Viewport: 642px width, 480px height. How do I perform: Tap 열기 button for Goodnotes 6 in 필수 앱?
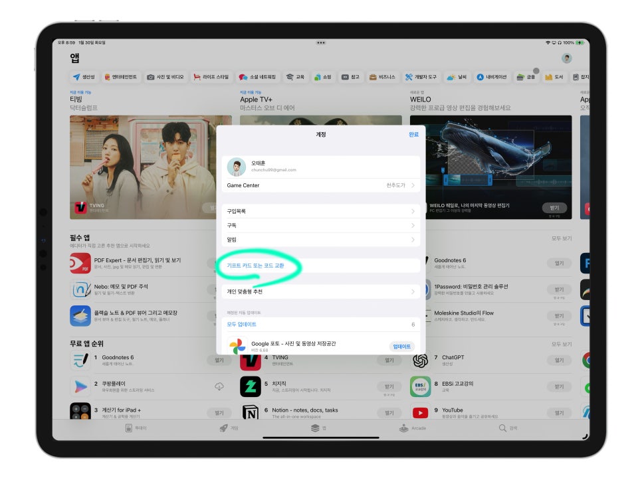560,264
